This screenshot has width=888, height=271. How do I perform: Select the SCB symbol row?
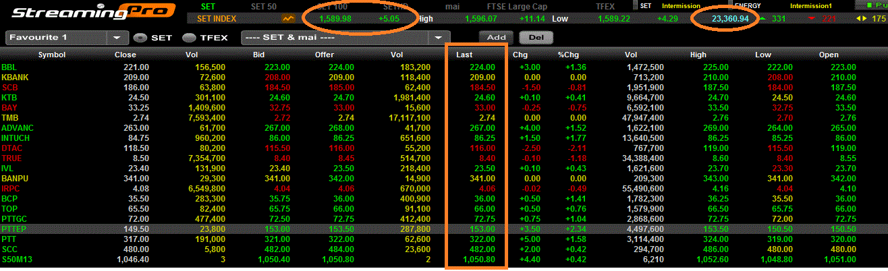[9, 88]
